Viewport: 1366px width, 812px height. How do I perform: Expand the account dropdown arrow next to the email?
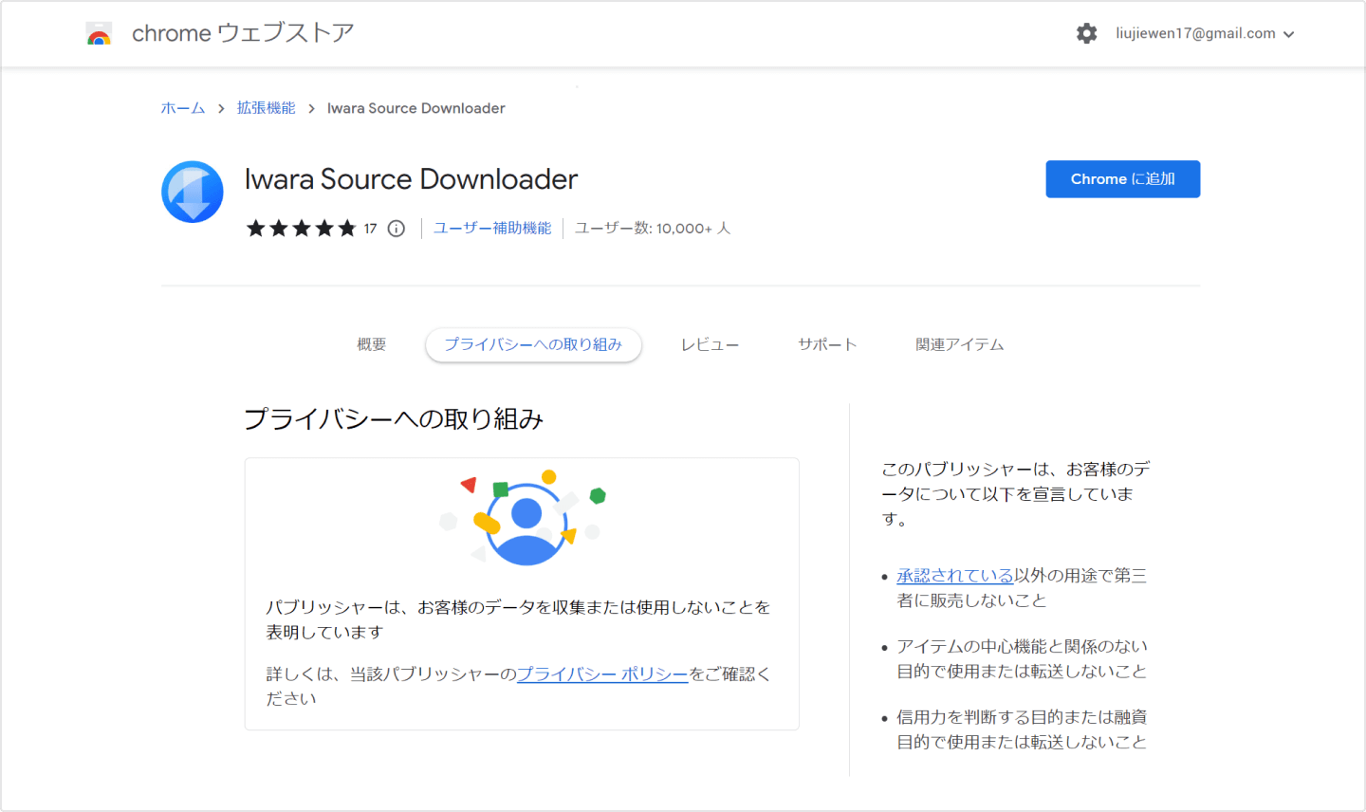1289,34
